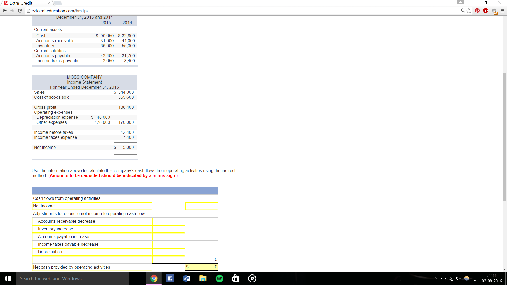
Task: Click the zoom magnifier icon in address bar
Action: point(463,11)
